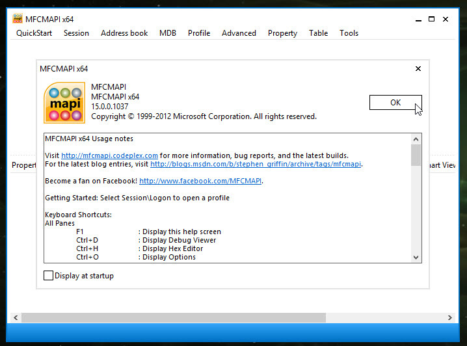Viewport: 467px width, 346px height.
Task: Click the main window horizontal scrollbar thumb
Action: [x=174, y=318]
